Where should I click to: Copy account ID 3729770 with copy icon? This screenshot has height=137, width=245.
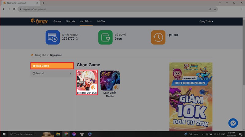pyautogui.click(x=77, y=38)
